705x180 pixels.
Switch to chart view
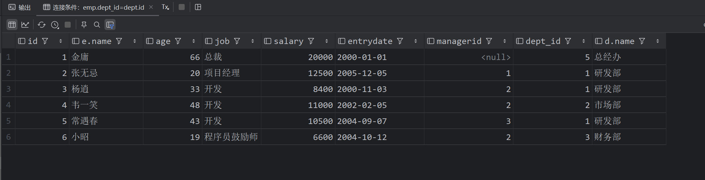[x=25, y=25]
